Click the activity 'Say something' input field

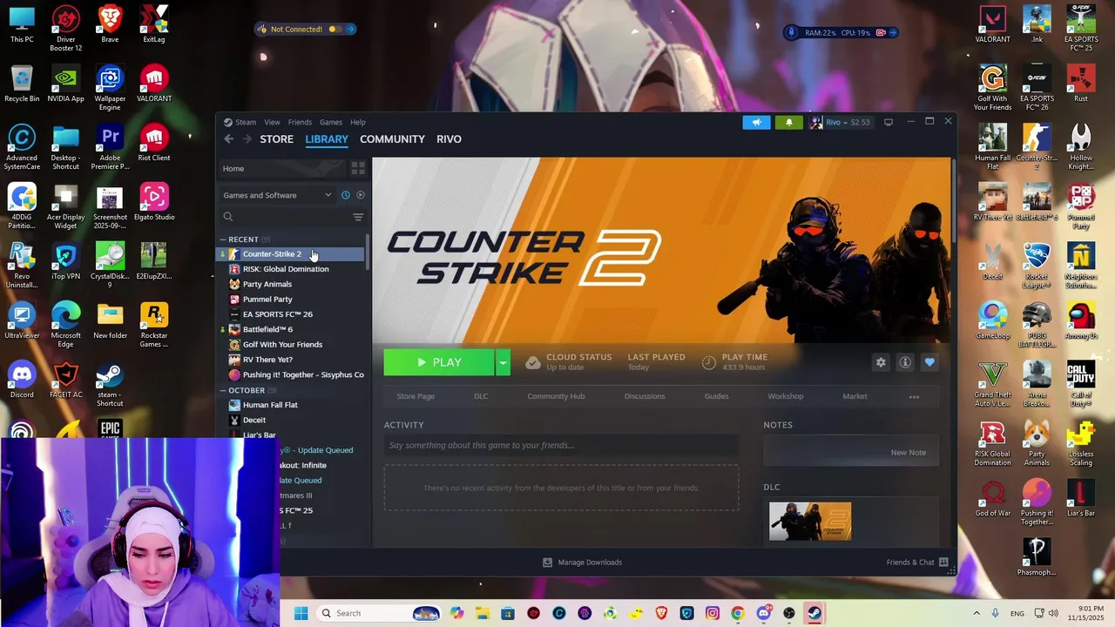(x=561, y=445)
